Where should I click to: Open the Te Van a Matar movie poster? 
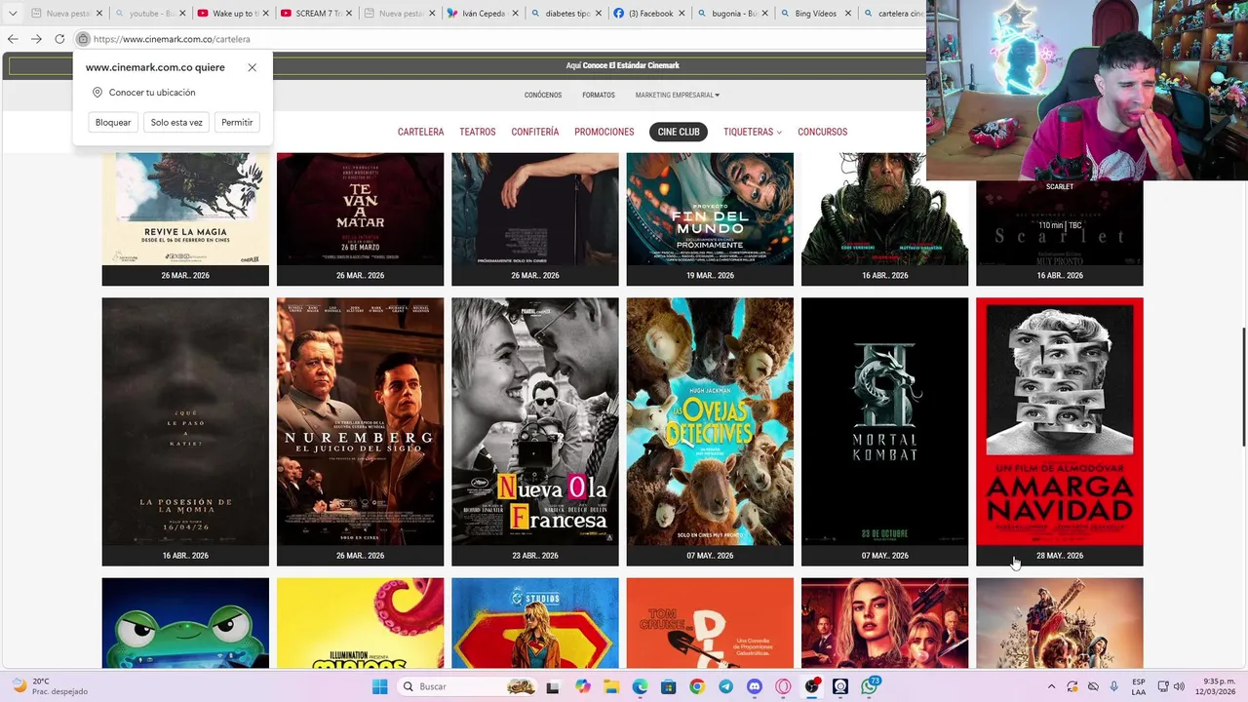pos(360,209)
